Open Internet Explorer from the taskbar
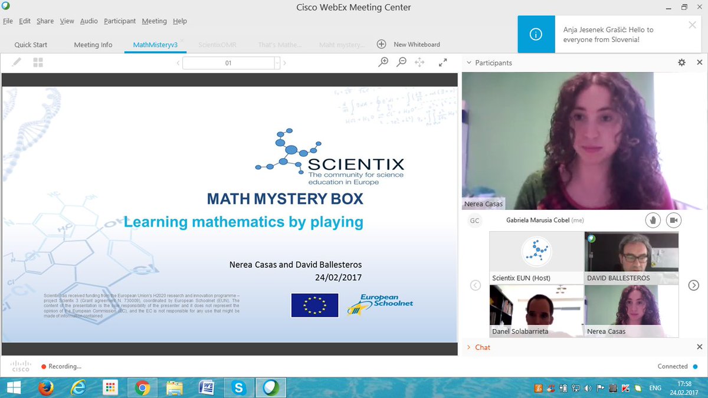This screenshot has width=708, height=398. (x=78, y=387)
